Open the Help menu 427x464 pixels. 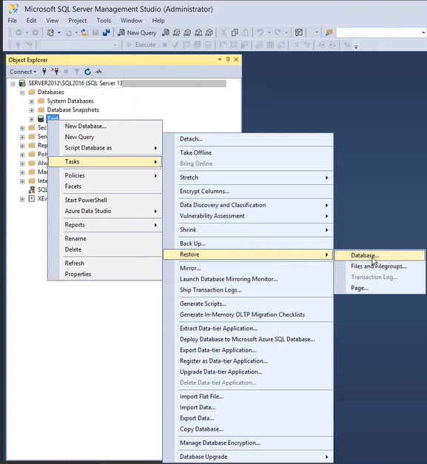[158, 21]
